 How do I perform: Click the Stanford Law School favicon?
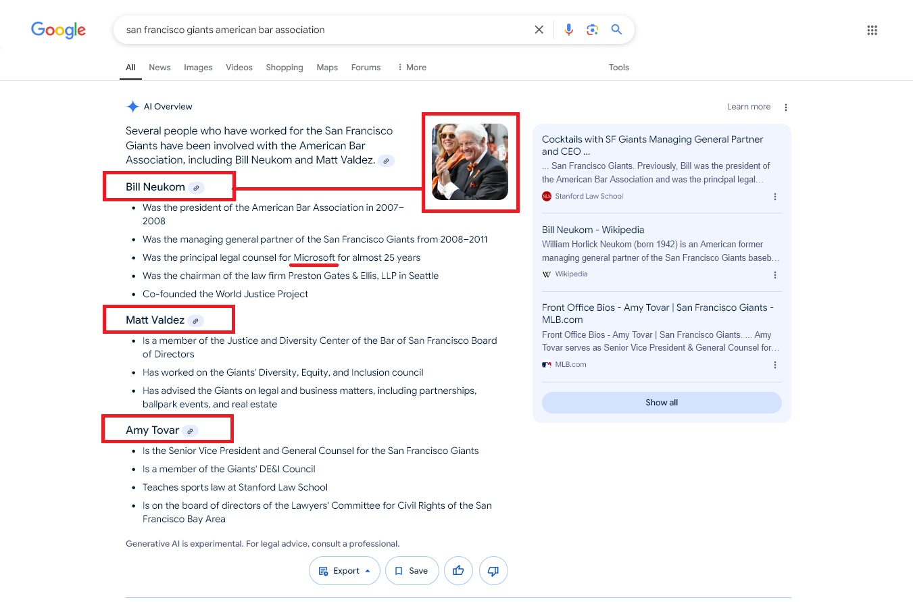[547, 196]
